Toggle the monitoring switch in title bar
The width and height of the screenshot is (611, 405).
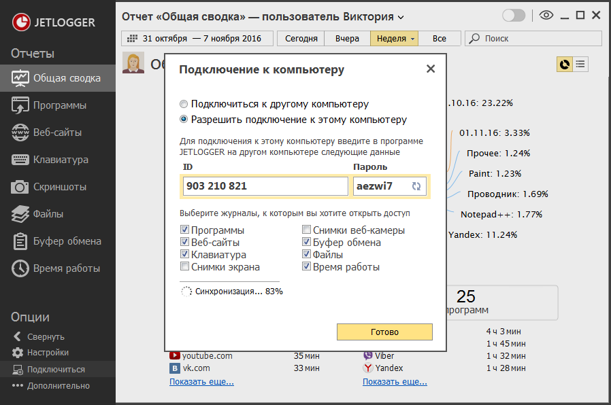click(514, 16)
